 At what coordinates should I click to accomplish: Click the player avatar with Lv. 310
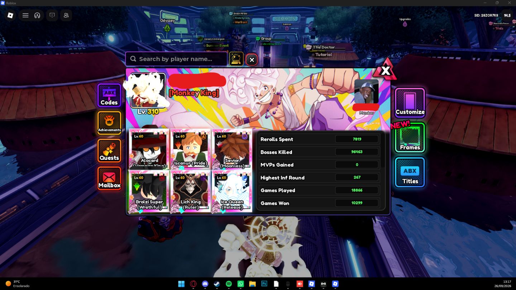tap(148, 90)
